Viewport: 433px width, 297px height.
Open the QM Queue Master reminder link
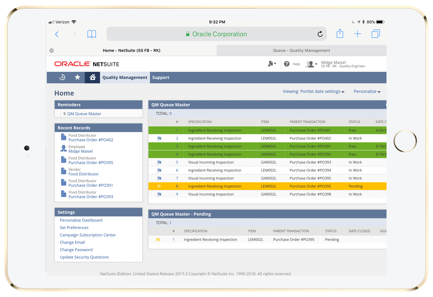[84, 114]
